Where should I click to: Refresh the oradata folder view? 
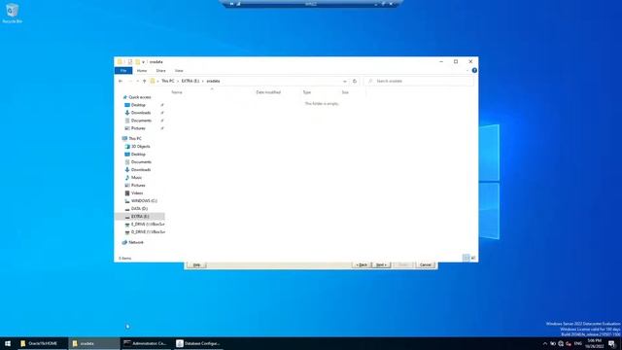pos(355,81)
